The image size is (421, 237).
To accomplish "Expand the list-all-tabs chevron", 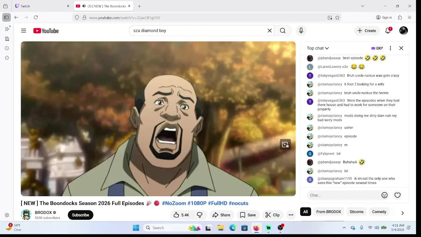I will (362, 6).
